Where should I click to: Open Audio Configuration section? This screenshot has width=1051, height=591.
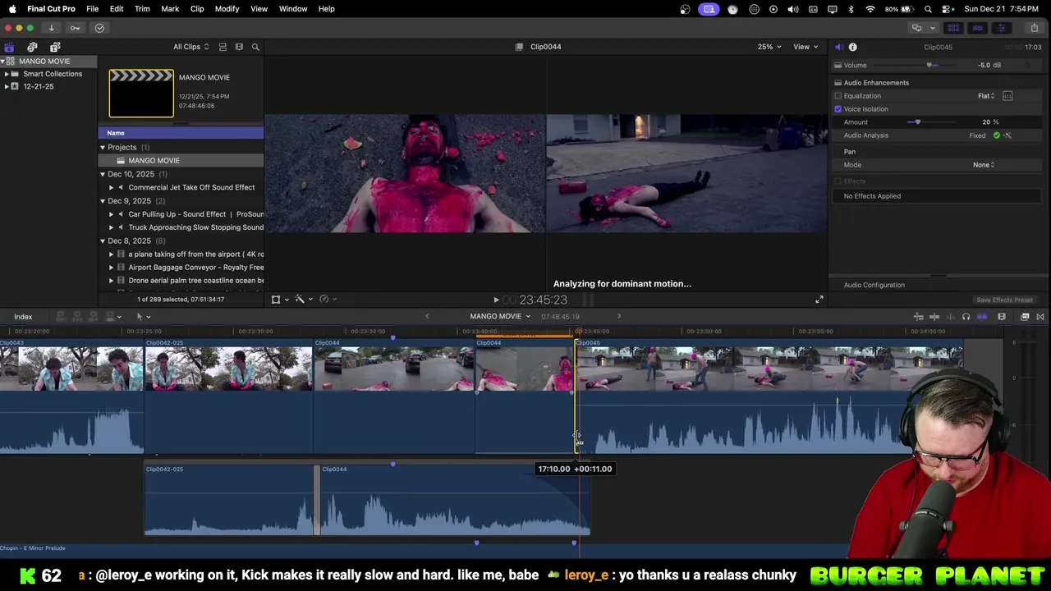pyautogui.click(x=874, y=285)
